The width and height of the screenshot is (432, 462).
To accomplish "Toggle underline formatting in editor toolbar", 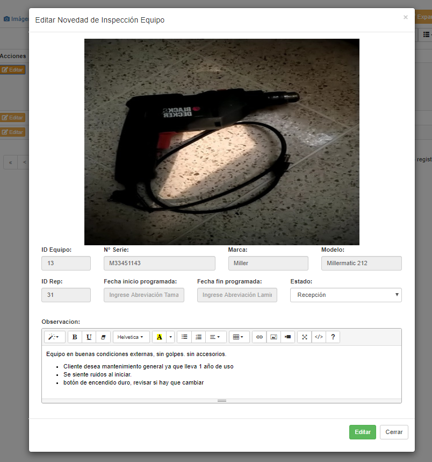I will pos(89,337).
